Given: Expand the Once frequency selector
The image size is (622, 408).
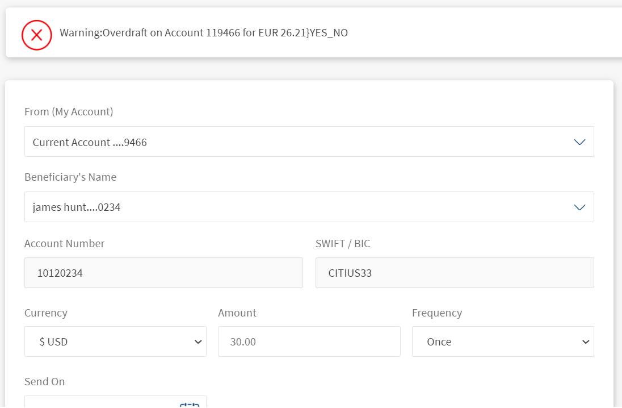Looking at the screenshot, I should pos(502,342).
